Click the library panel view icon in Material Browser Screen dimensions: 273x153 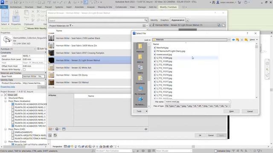click(64, 129)
